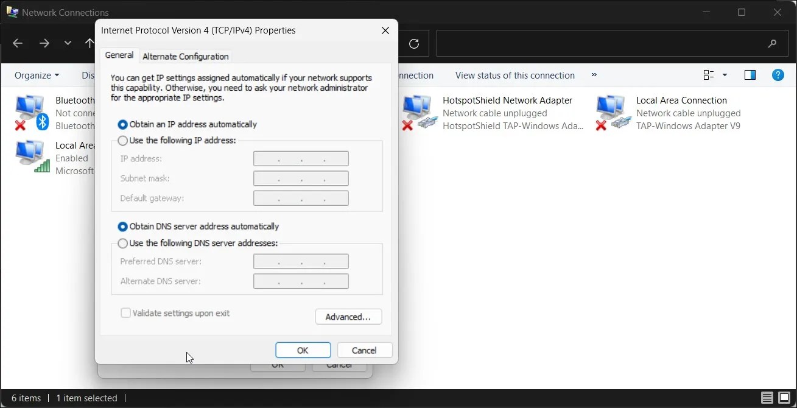Open Advanced TCP/IPv4 settings
This screenshot has width=797, height=408.
[348, 317]
